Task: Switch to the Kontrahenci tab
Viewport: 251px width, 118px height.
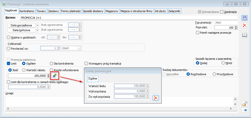Action: pyautogui.click(x=27, y=11)
